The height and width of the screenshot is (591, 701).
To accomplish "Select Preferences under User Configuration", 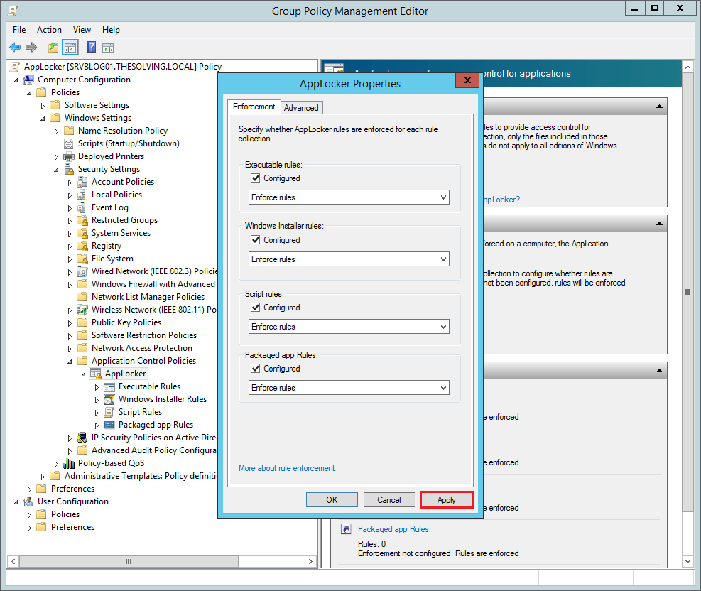I will click(x=72, y=528).
